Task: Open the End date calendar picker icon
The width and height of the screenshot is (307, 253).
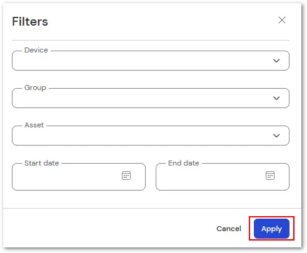Action: (x=270, y=176)
